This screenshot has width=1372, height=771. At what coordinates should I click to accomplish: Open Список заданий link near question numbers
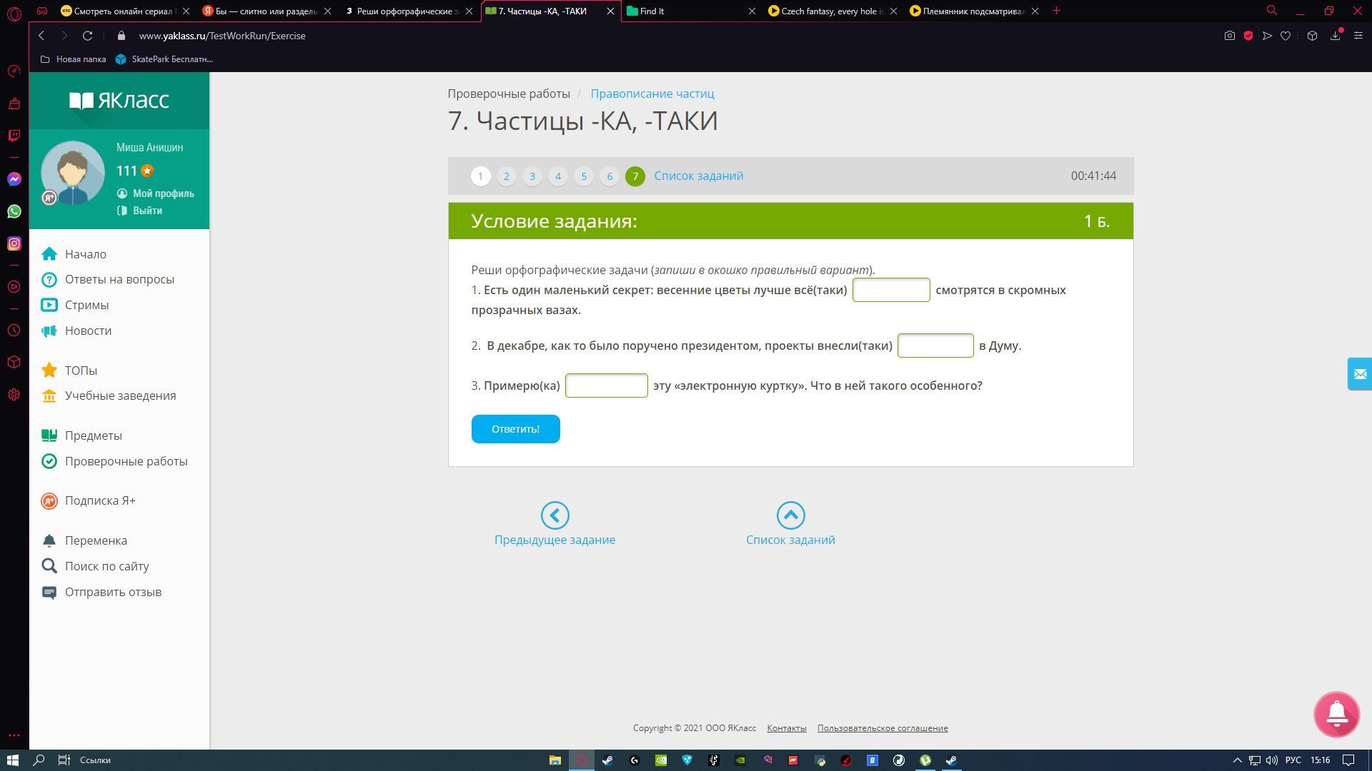coord(698,176)
